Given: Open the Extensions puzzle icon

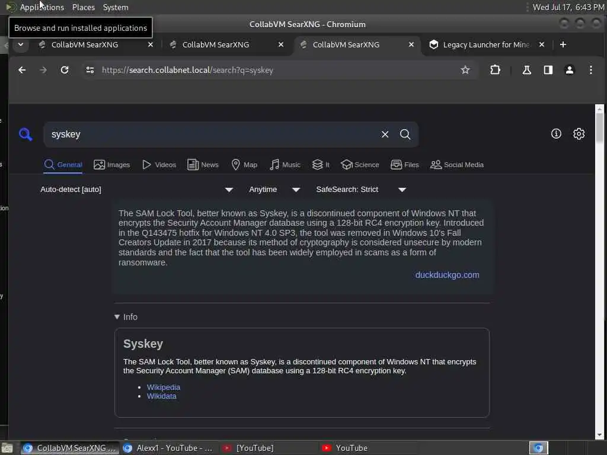Looking at the screenshot, I should pyautogui.click(x=495, y=70).
